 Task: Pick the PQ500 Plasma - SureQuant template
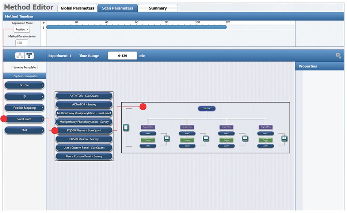(x=84, y=130)
